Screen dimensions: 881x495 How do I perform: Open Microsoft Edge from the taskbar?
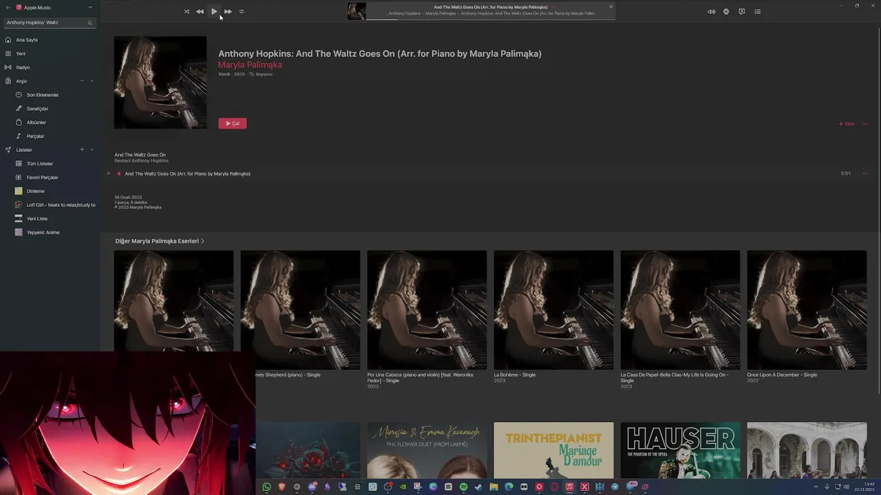(x=509, y=487)
